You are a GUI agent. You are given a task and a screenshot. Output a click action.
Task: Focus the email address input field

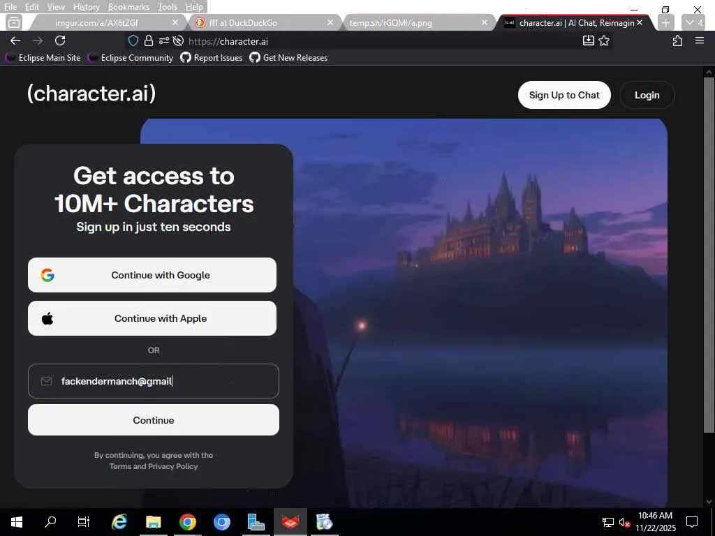(153, 381)
